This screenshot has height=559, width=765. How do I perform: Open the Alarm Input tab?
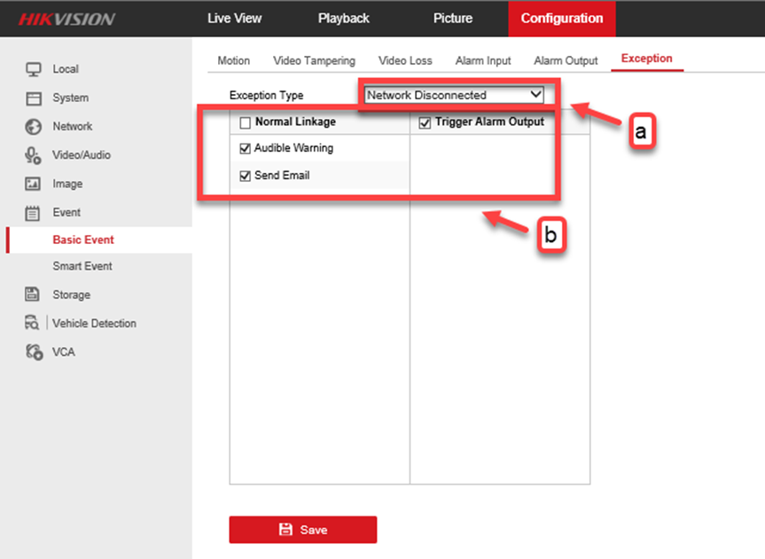483,60
